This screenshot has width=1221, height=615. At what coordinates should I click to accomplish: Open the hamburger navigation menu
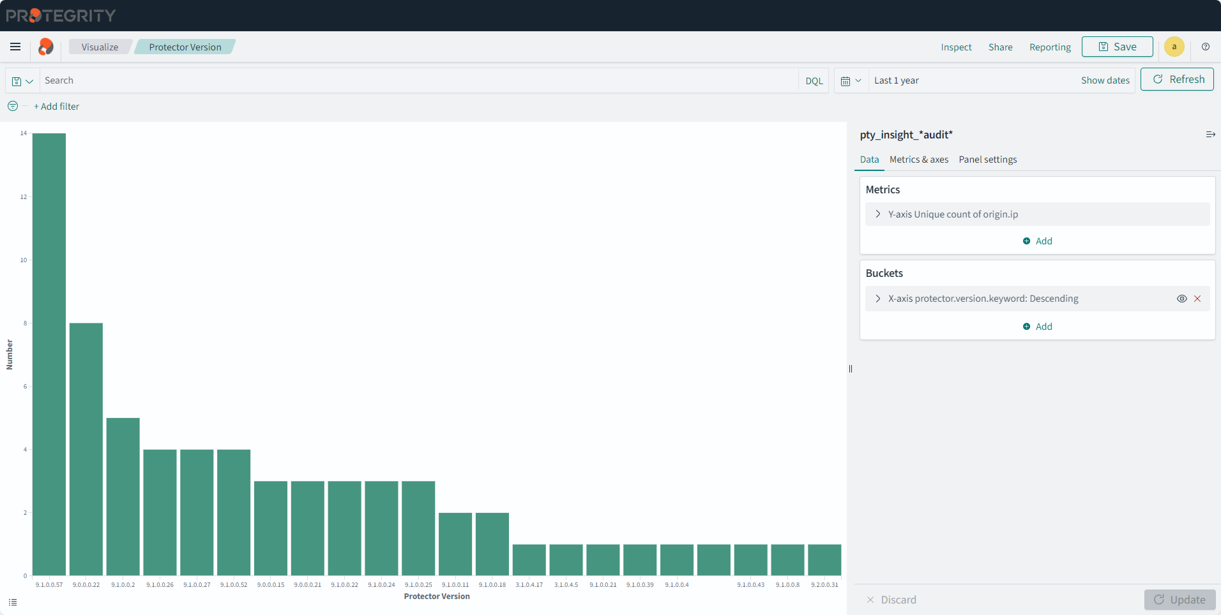click(x=15, y=47)
